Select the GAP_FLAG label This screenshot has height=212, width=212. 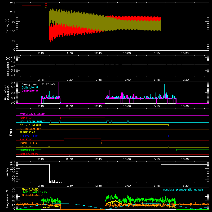(26, 118)
